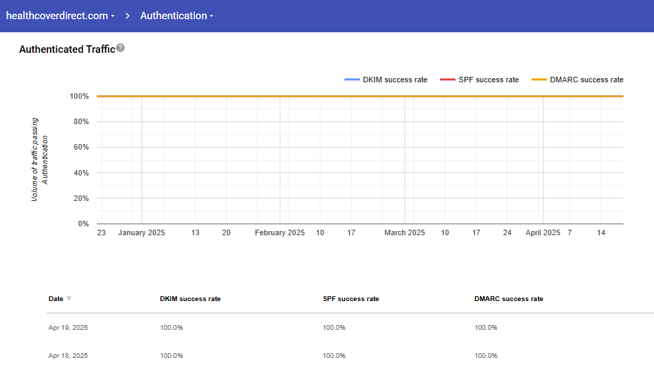This screenshot has width=654, height=371.
Task: Open the healthcoverdirect.com domain dropdown
Action: (60, 16)
